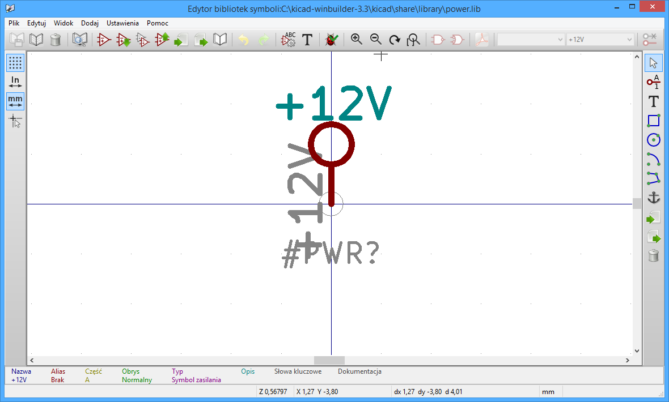Select the Add Circle tool
The width and height of the screenshot is (669, 402).
click(653, 139)
